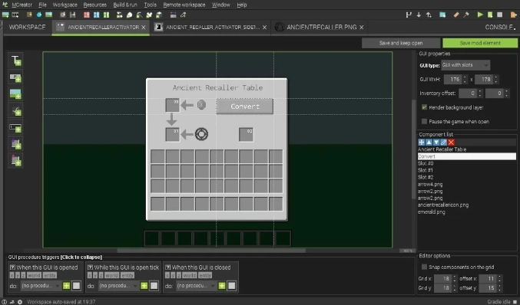Collapse the GUI procedure triggers section

[55, 257]
